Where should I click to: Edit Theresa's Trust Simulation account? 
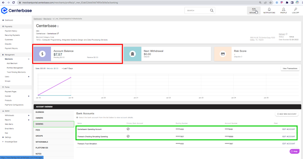289,144
